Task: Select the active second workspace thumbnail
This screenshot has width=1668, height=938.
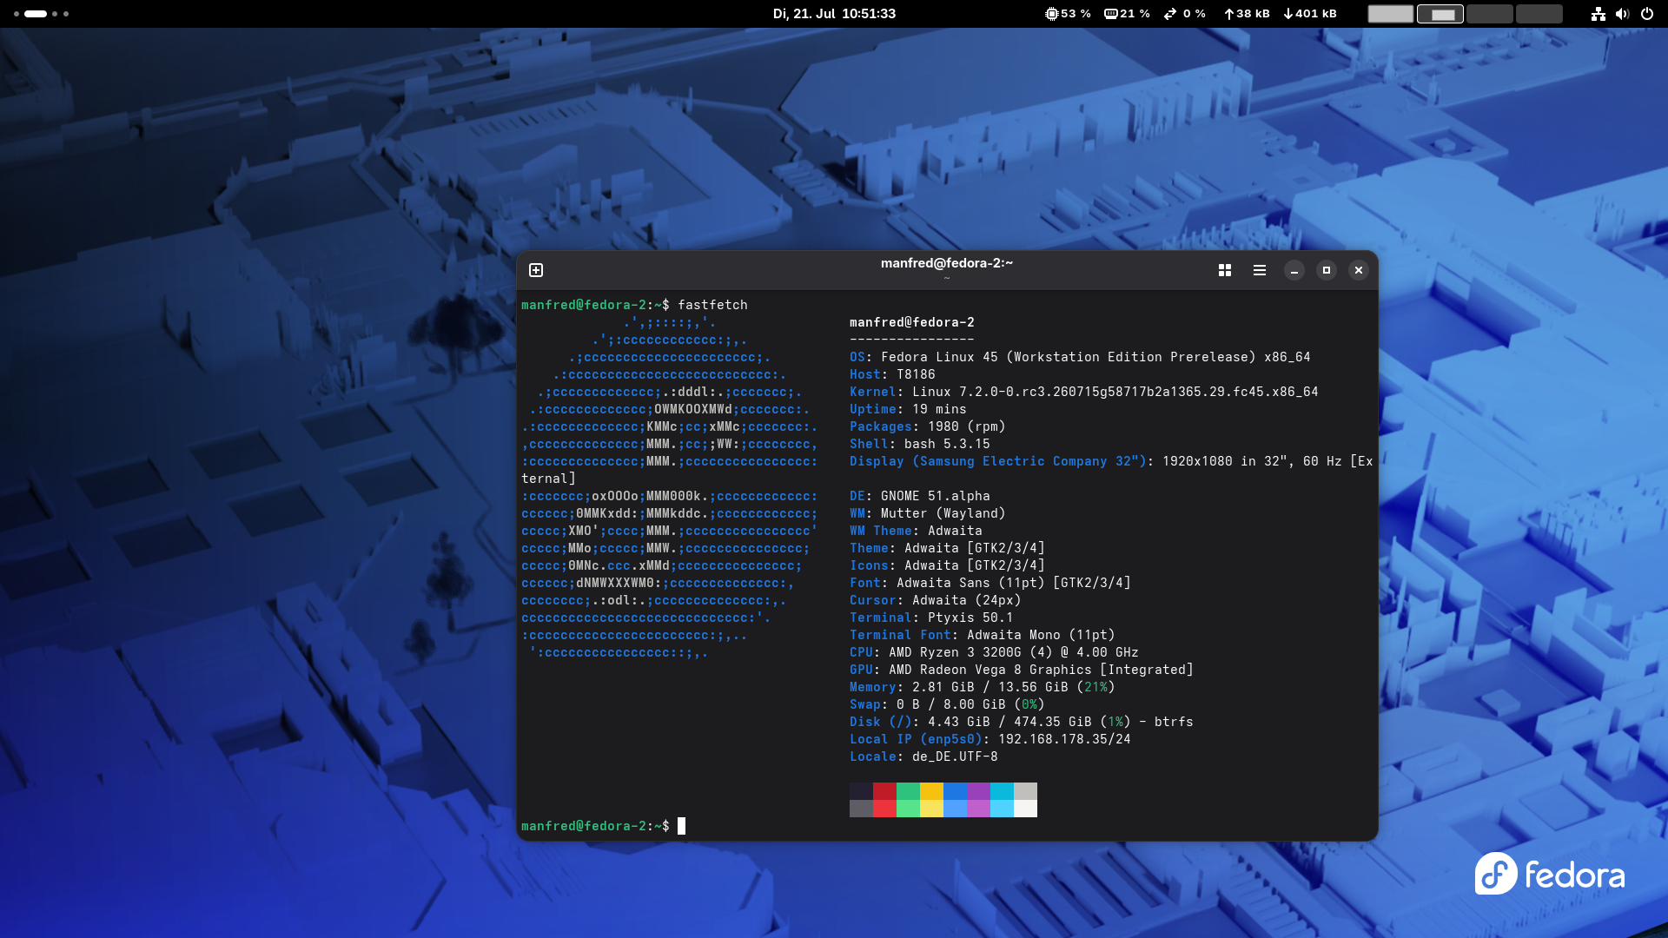Action: coord(1440,14)
